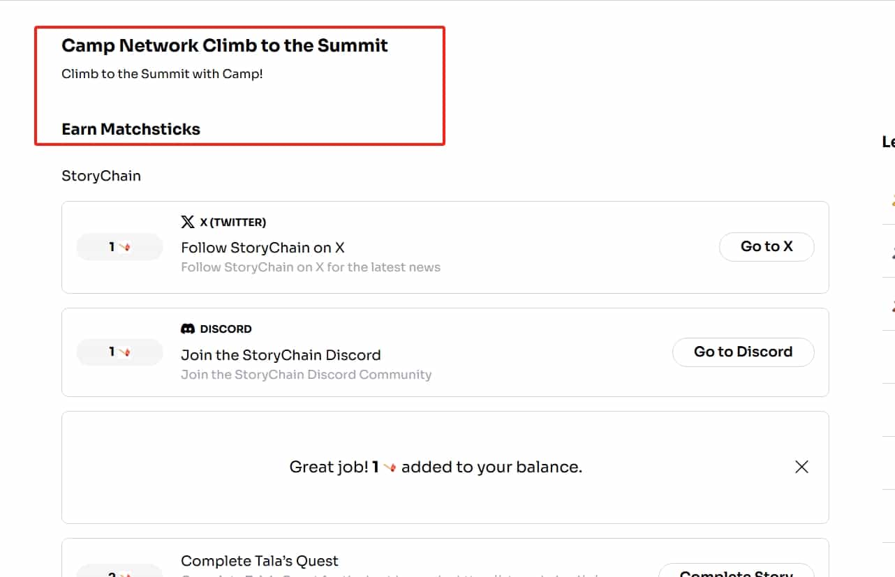The image size is (895, 577).
Task: Click the matchstick icon in the Discord task badge
Action: point(125,352)
